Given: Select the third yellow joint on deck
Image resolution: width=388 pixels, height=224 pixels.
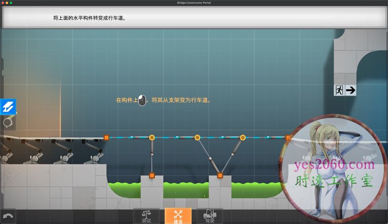Looking at the screenshot, I should 243,138.
